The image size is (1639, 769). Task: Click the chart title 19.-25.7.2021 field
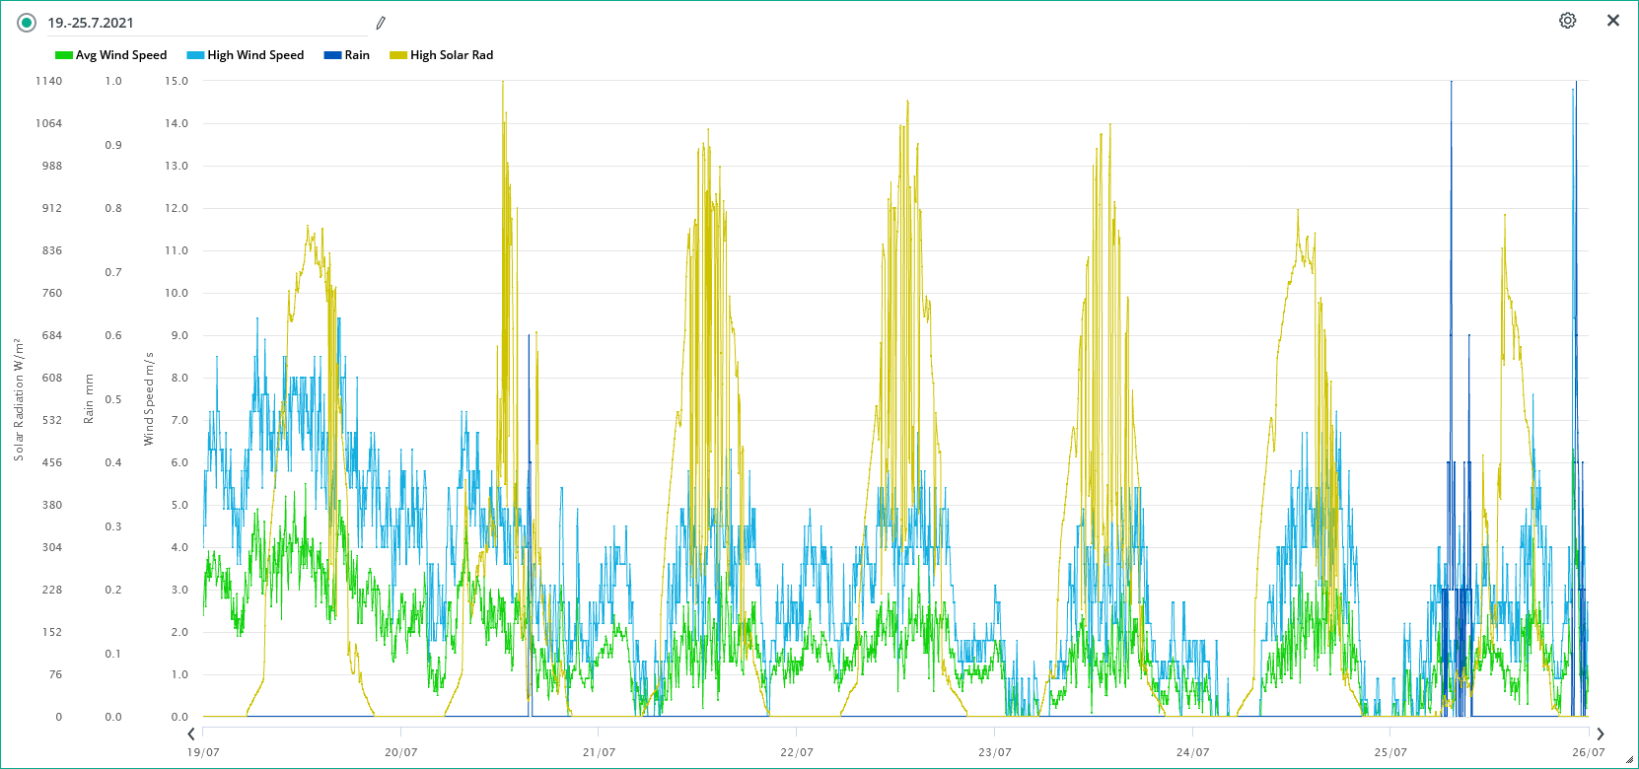point(207,23)
